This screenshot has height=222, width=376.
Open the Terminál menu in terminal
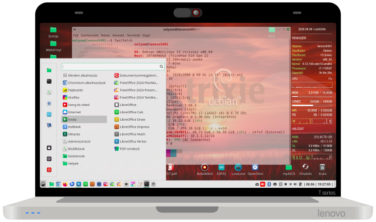133,35
